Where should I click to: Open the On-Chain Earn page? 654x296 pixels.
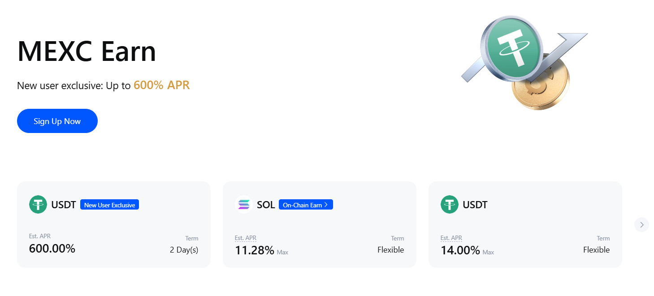pos(305,204)
